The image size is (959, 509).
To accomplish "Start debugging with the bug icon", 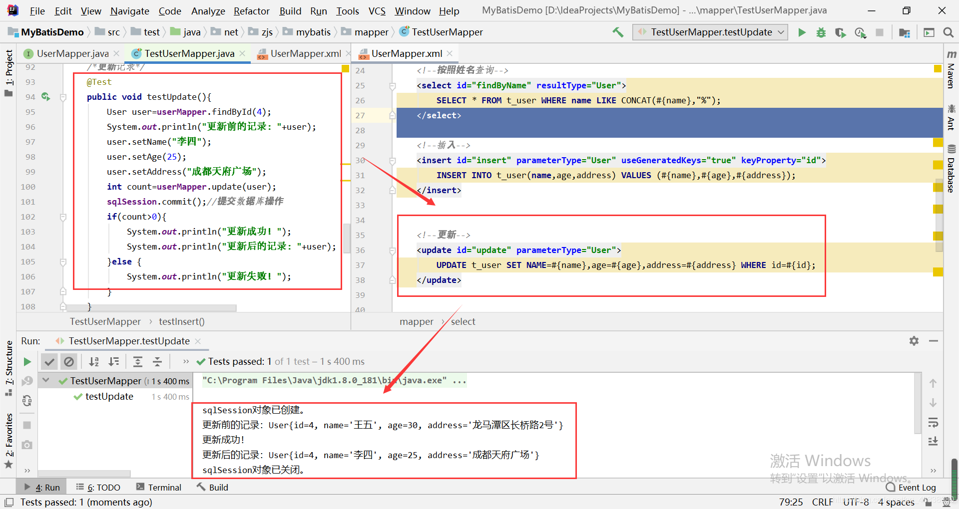I will pyautogui.click(x=821, y=32).
